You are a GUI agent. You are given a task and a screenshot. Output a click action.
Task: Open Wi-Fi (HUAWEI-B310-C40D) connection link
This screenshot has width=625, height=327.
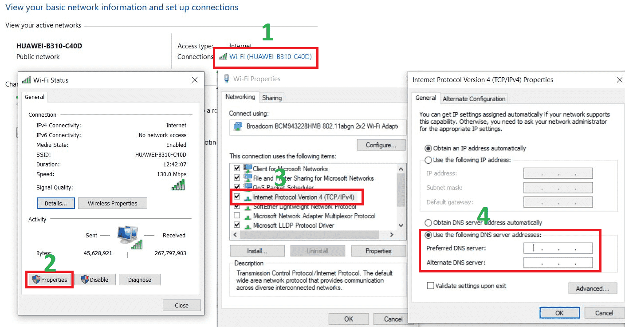point(271,56)
